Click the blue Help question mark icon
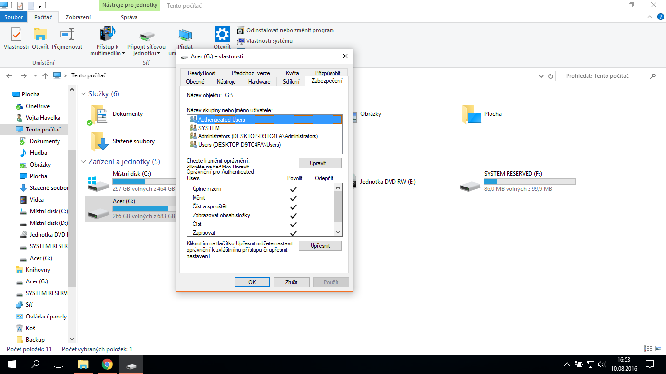666x374 pixels. (x=660, y=17)
